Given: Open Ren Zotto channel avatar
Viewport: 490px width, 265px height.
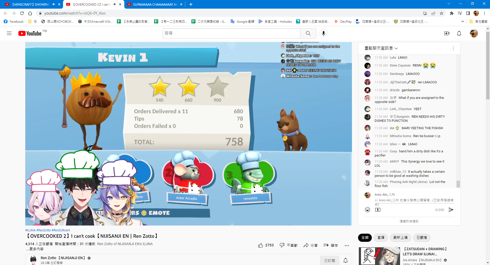Looking at the screenshot, I should pyautogui.click(x=33, y=260).
